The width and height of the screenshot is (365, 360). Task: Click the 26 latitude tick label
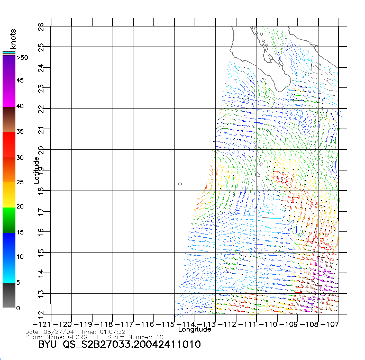pyautogui.click(x=41, y=26)
